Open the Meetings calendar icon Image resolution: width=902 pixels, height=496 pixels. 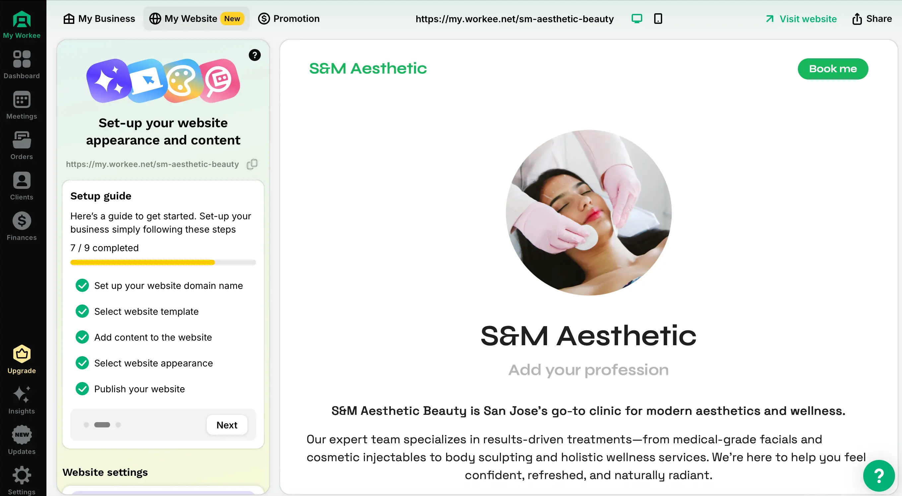[x=22, y=100]
